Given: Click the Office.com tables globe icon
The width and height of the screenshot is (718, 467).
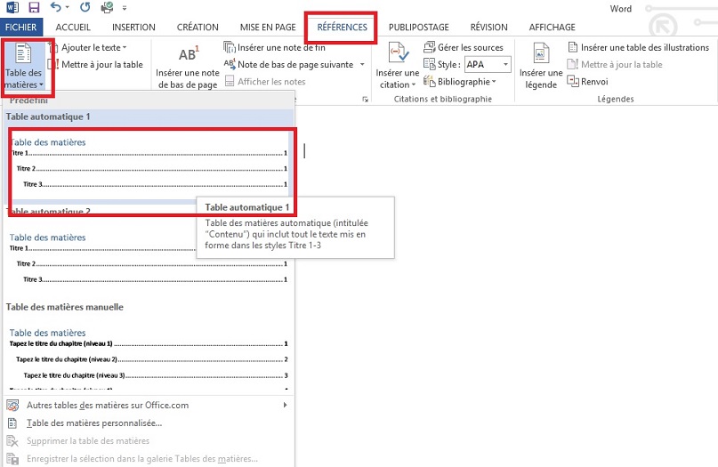Looking at the screenshot, I should (x=12, y=406).
